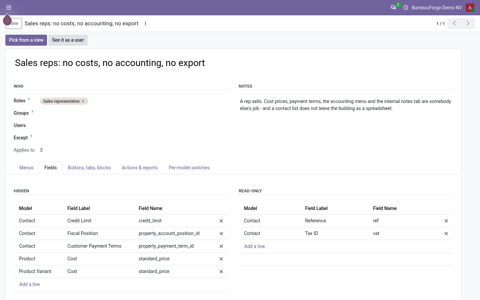
Task: Click the Except input field
Action: 133,138
